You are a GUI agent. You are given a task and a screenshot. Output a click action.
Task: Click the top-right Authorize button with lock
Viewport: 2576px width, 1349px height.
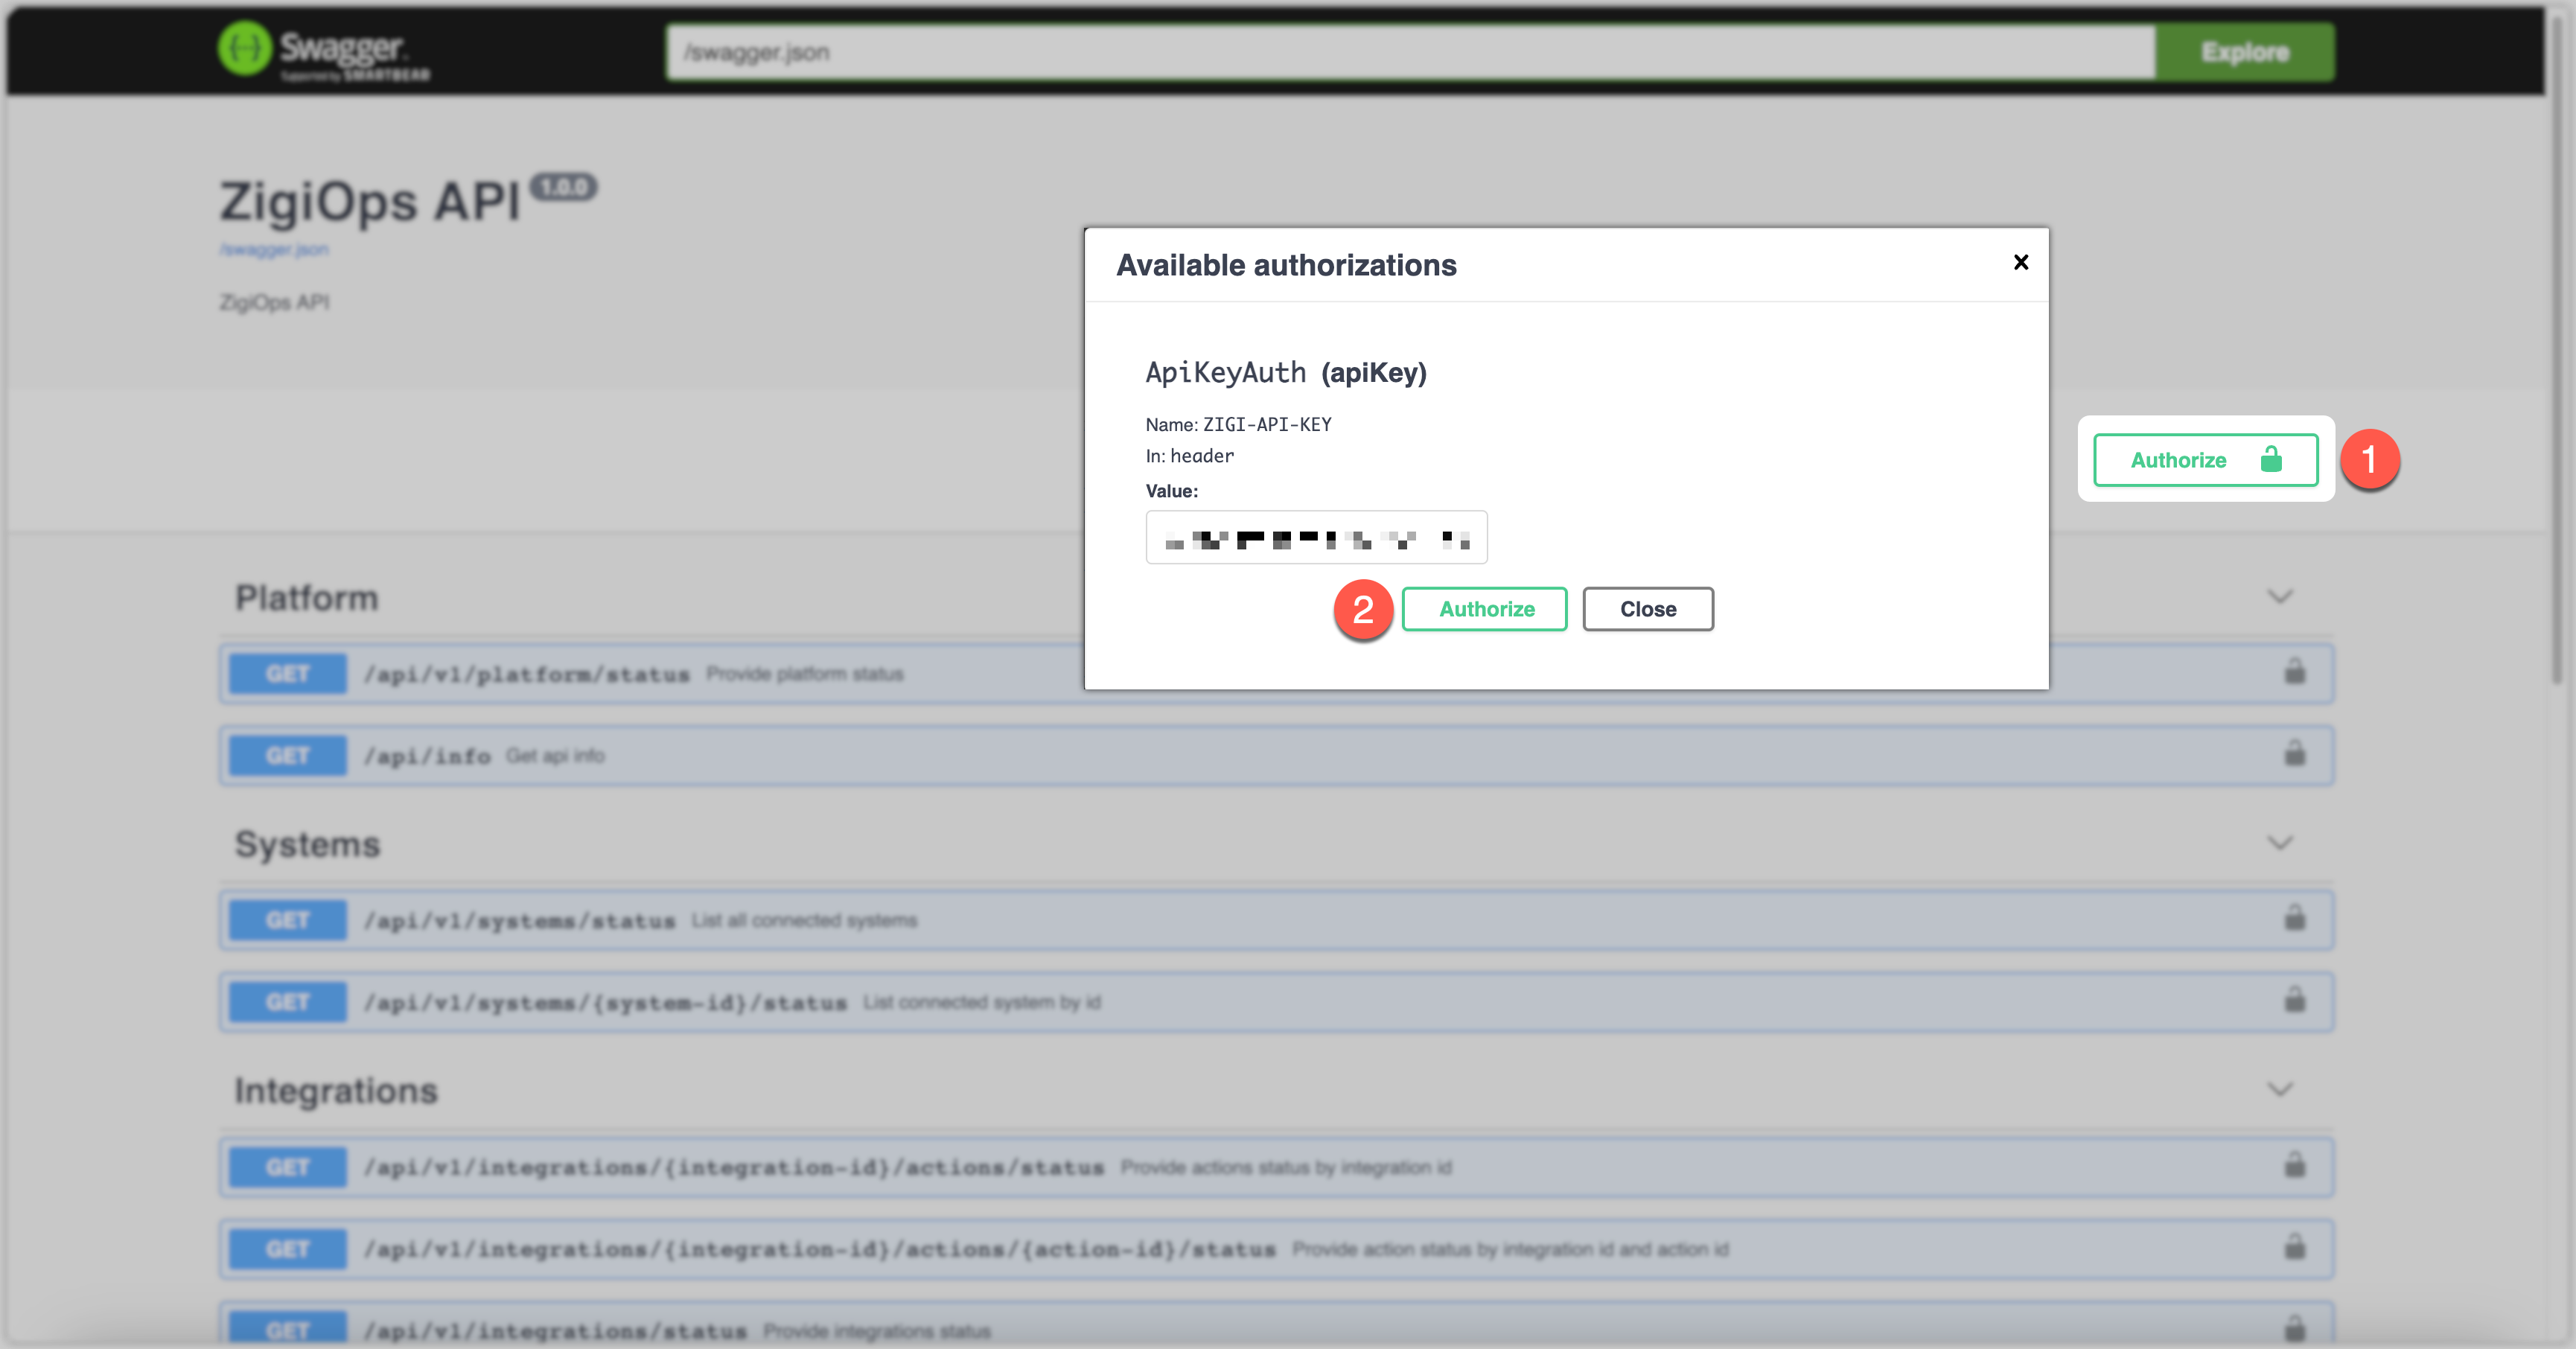pyautogui.click(x=2205, y=460)
